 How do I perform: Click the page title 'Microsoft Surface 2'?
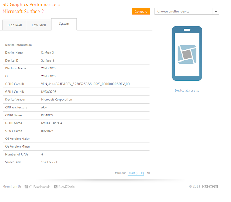pos(23,11)
